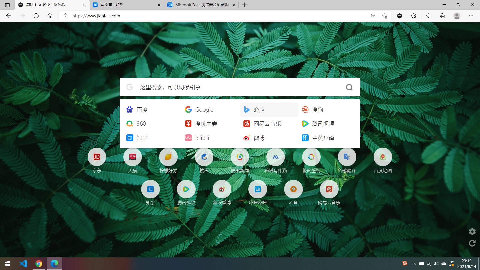Select 网易云音乐 search option
The width and height of the screenshot is (480, 270).
tap(269, 124)
